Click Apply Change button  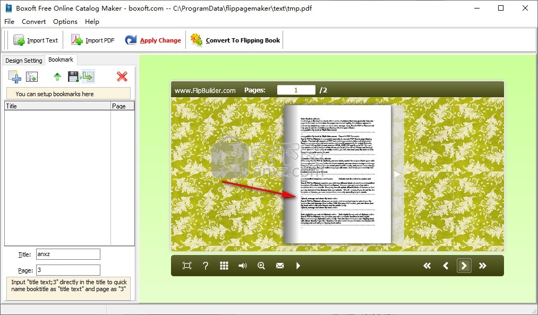click(x=153, y=40)
